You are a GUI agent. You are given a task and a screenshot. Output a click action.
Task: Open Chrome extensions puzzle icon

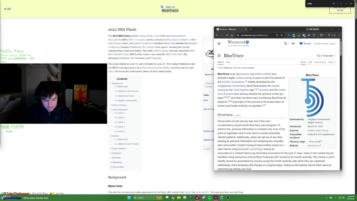pyautogui.click(x=314, y=35)
